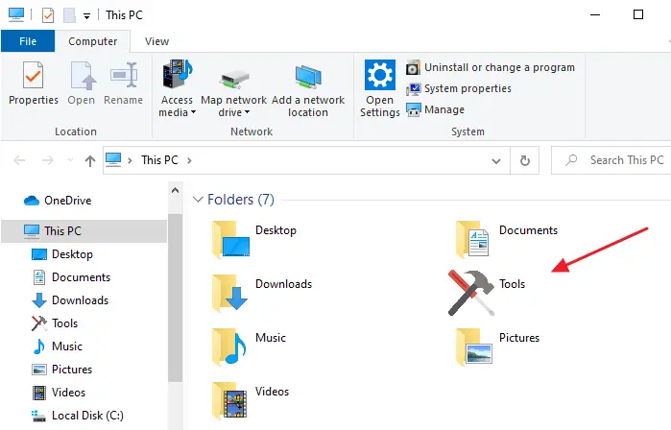671x430 pixels.
Task: Open the Videos folder in Folders section
Action: click(x=251, y=400)
